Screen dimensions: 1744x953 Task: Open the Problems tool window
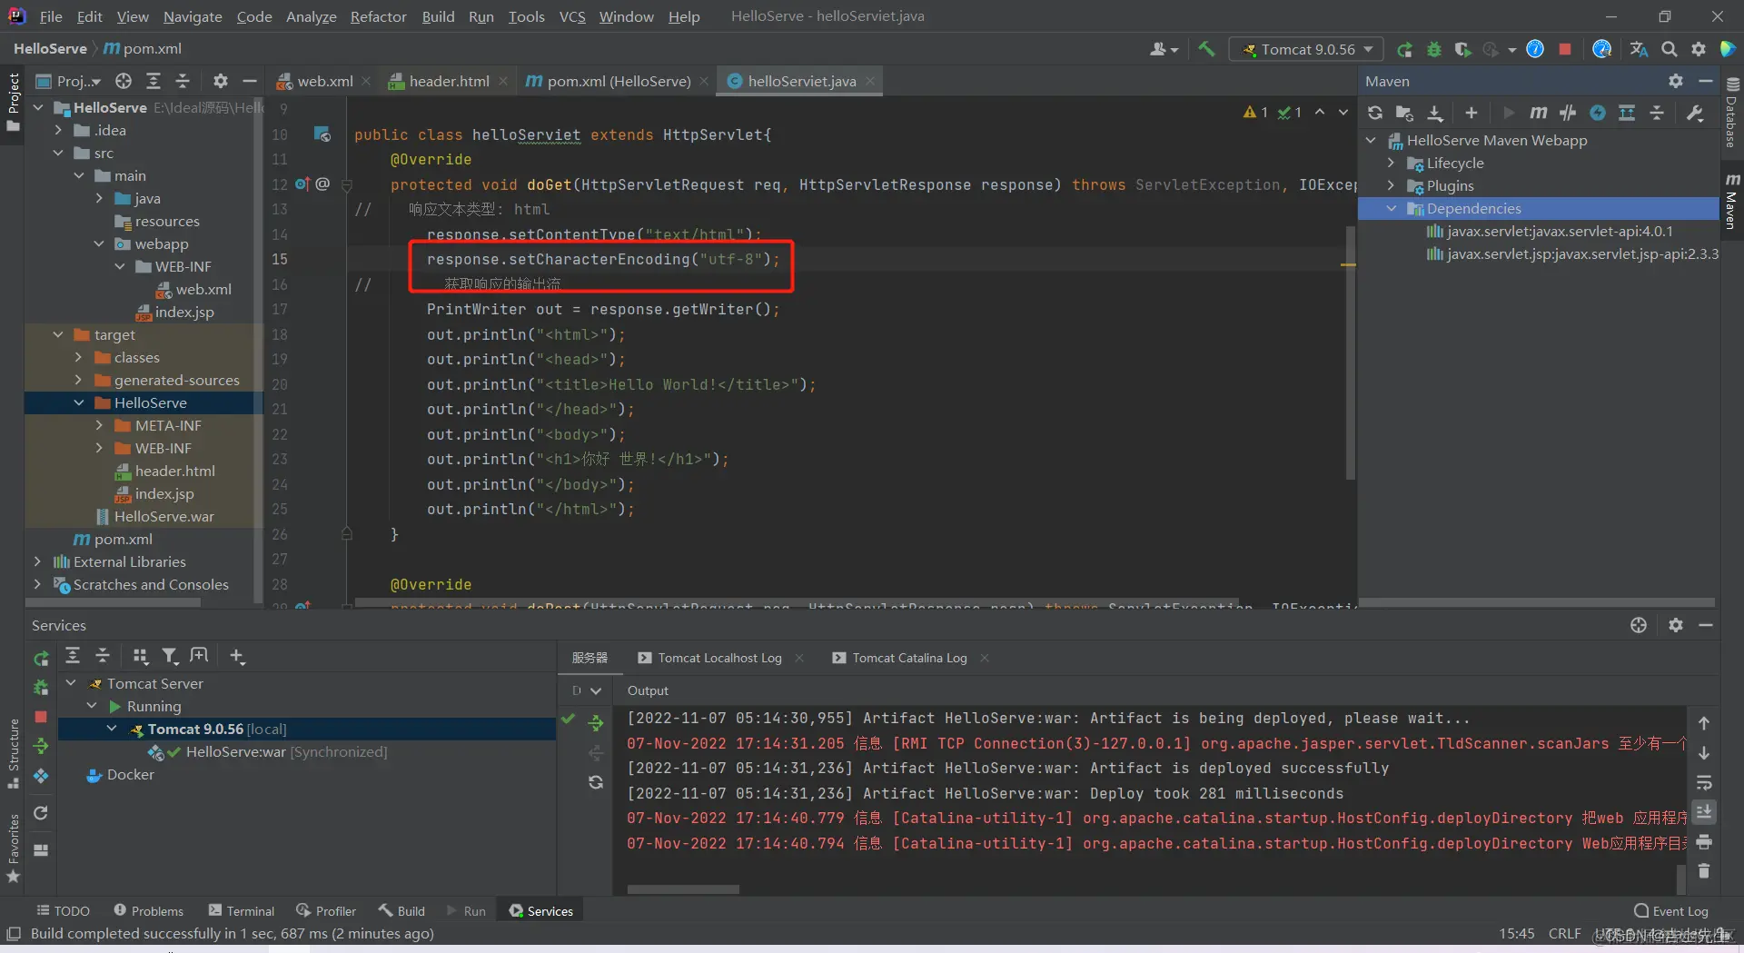(x=148, y=911)
